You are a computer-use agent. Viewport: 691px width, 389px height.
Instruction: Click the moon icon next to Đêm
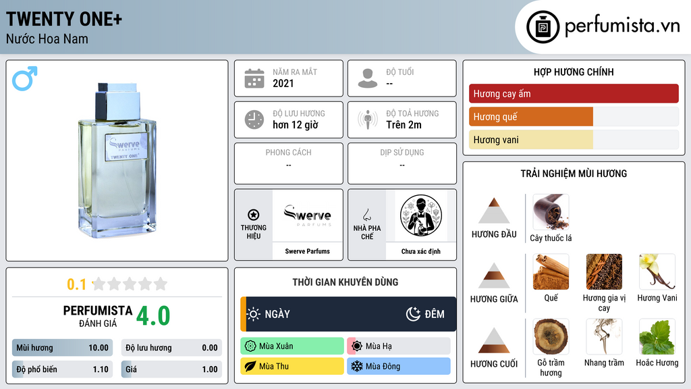point(413,314)
